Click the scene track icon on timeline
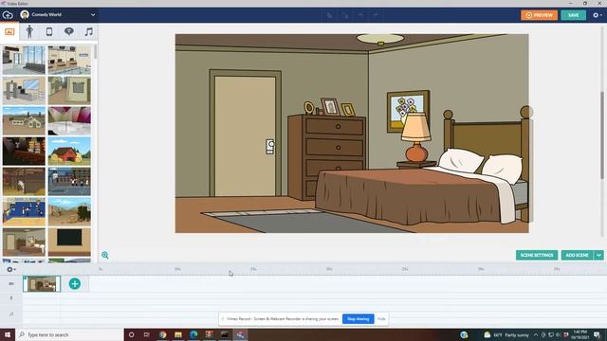Image resolution: width=607 pixels, height=341 pixels. (x=11, y=284)
